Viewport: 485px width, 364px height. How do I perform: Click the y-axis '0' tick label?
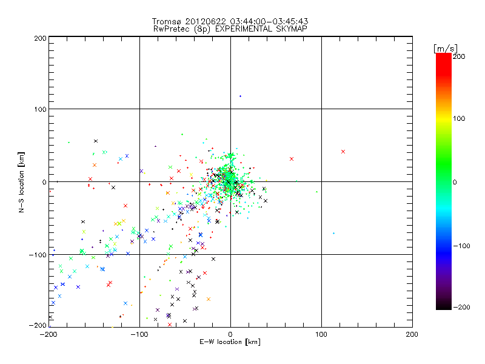click(44, 182)
